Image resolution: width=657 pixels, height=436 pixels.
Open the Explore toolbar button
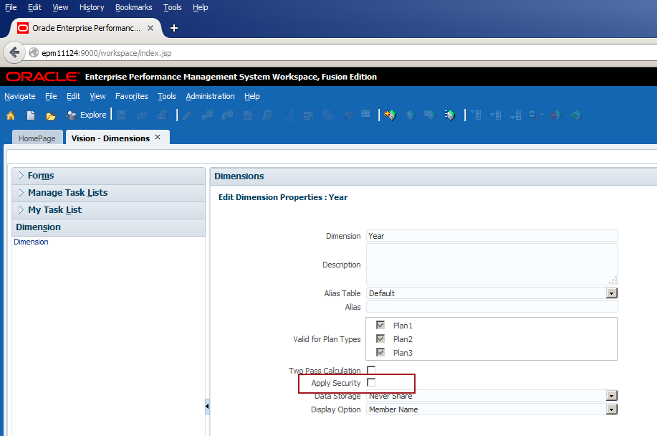(x=86, y=115)
